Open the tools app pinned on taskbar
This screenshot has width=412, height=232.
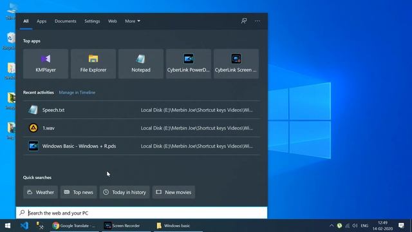(x=40, y=226)
